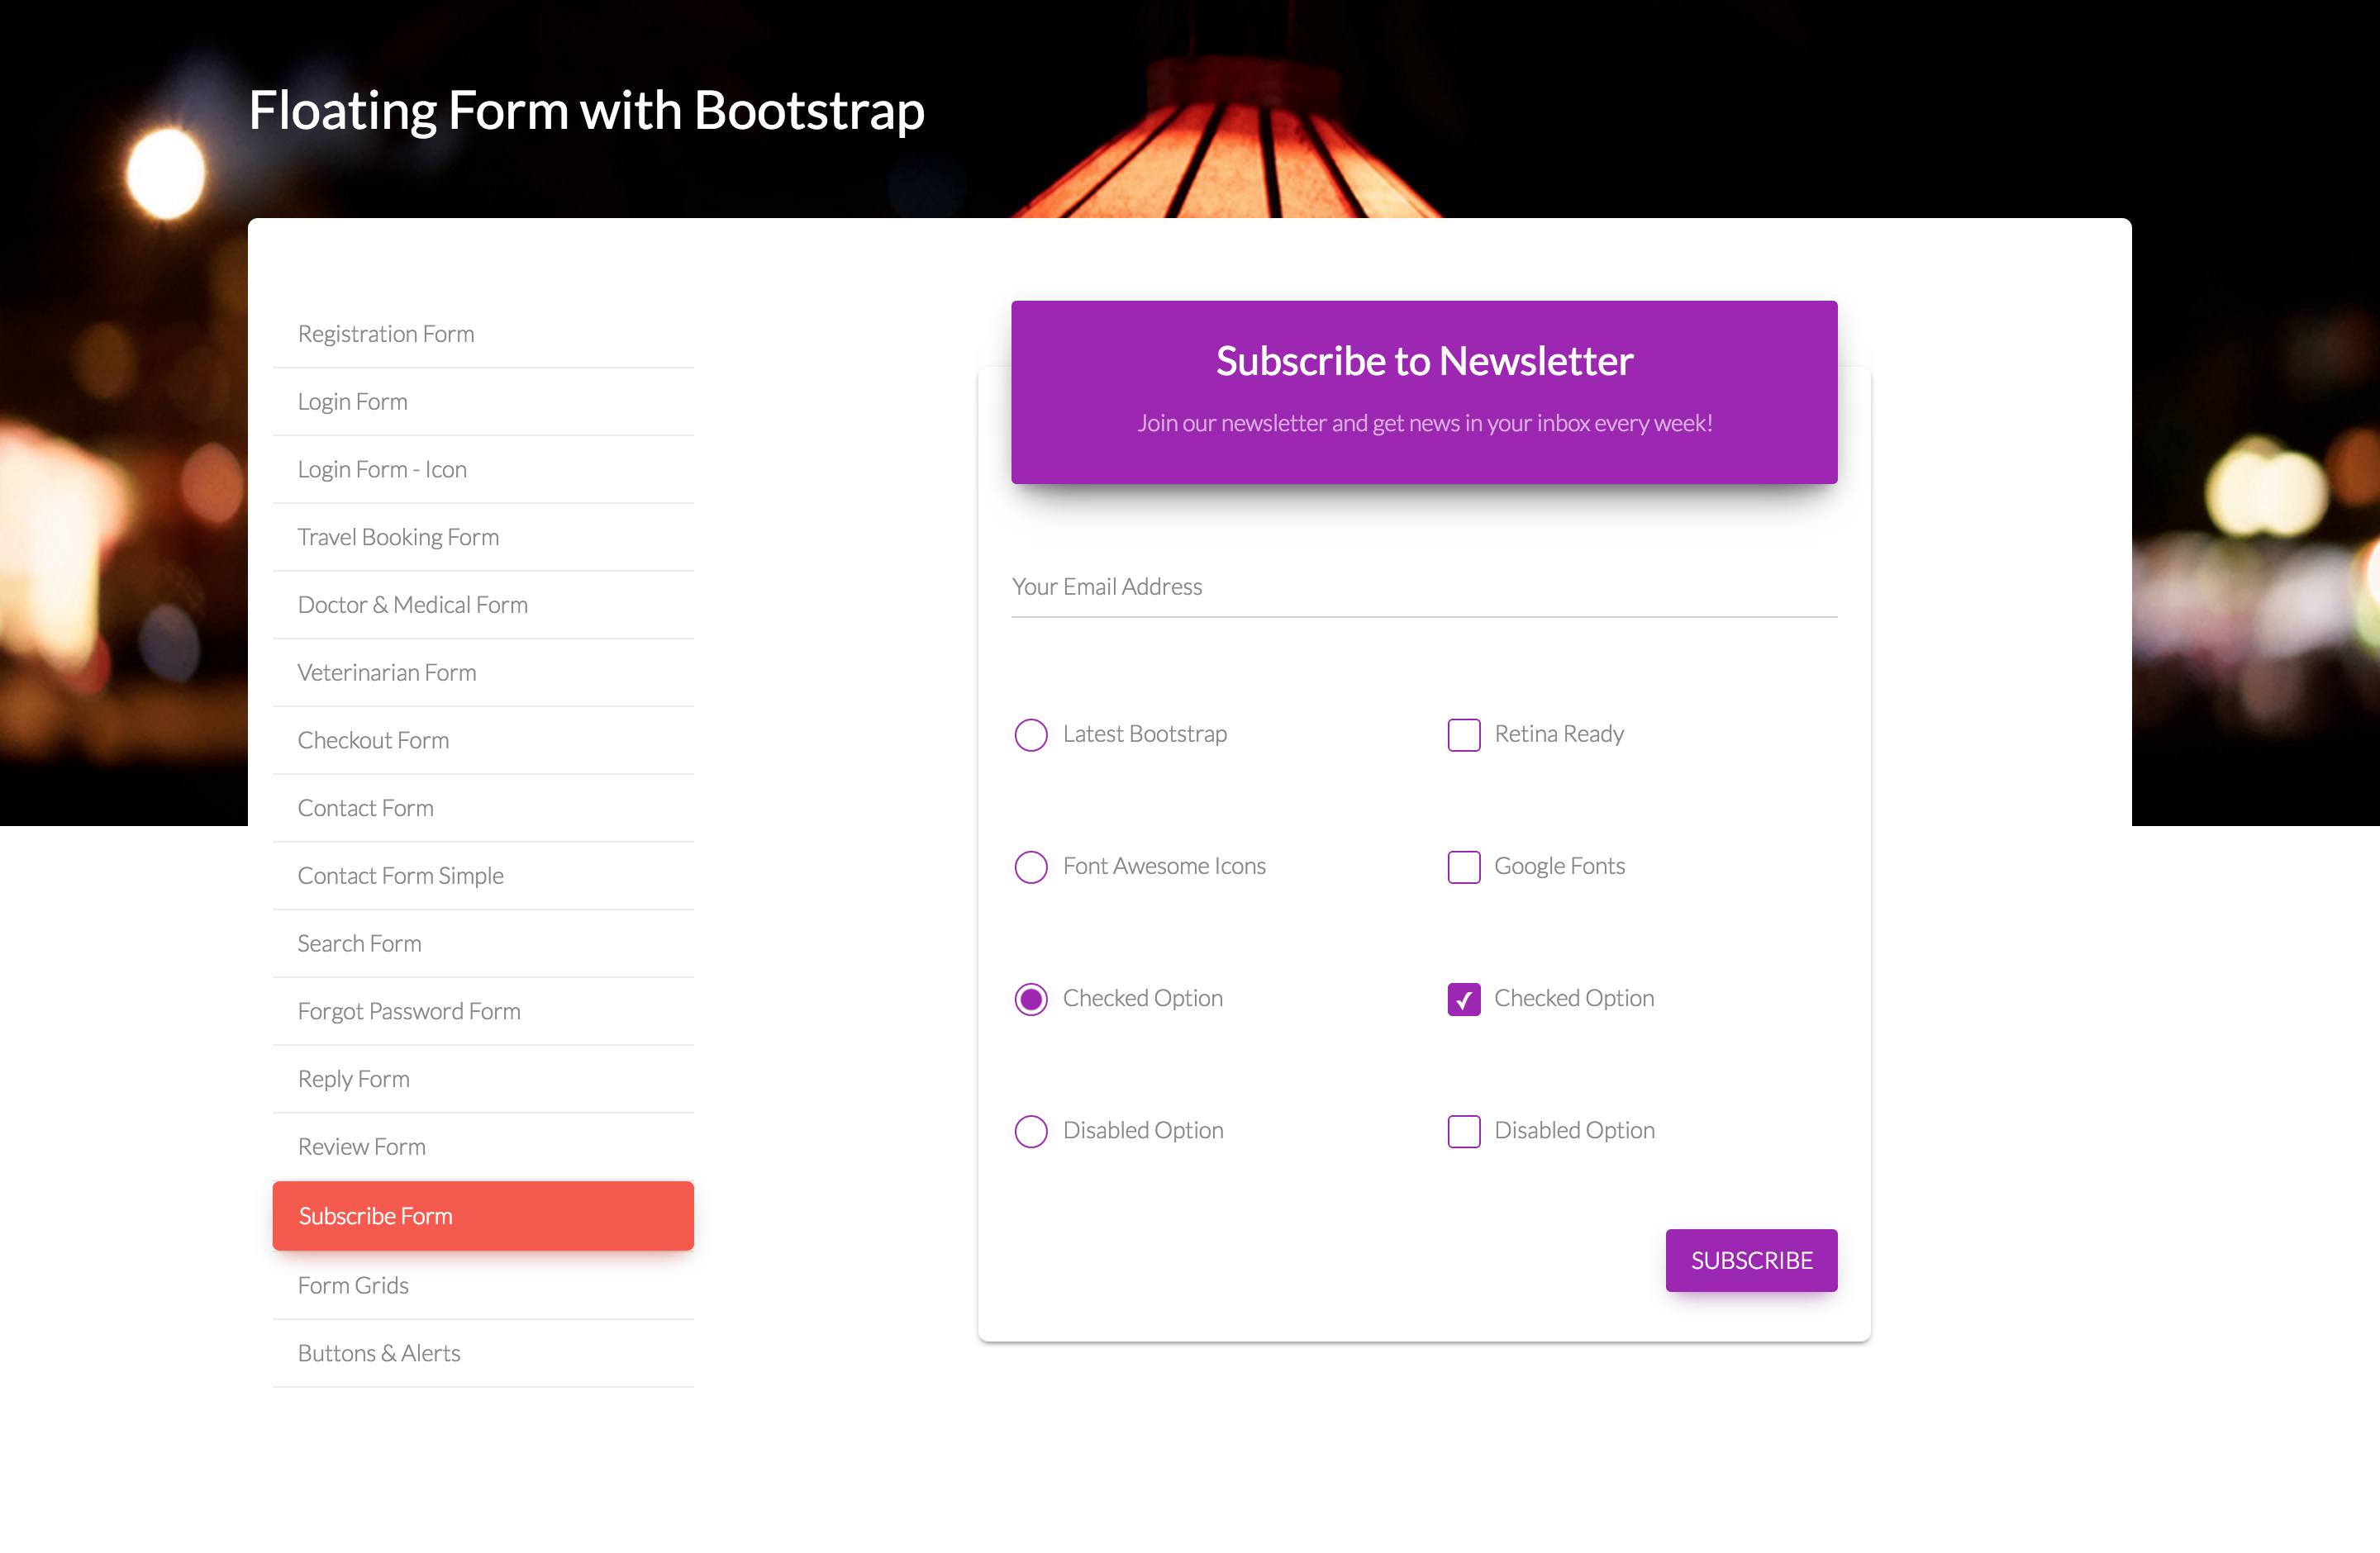Viewport: 2380px width, 1553px height.
Task: Click the Disabled Option radio button
Action: coord(1031,1130)
